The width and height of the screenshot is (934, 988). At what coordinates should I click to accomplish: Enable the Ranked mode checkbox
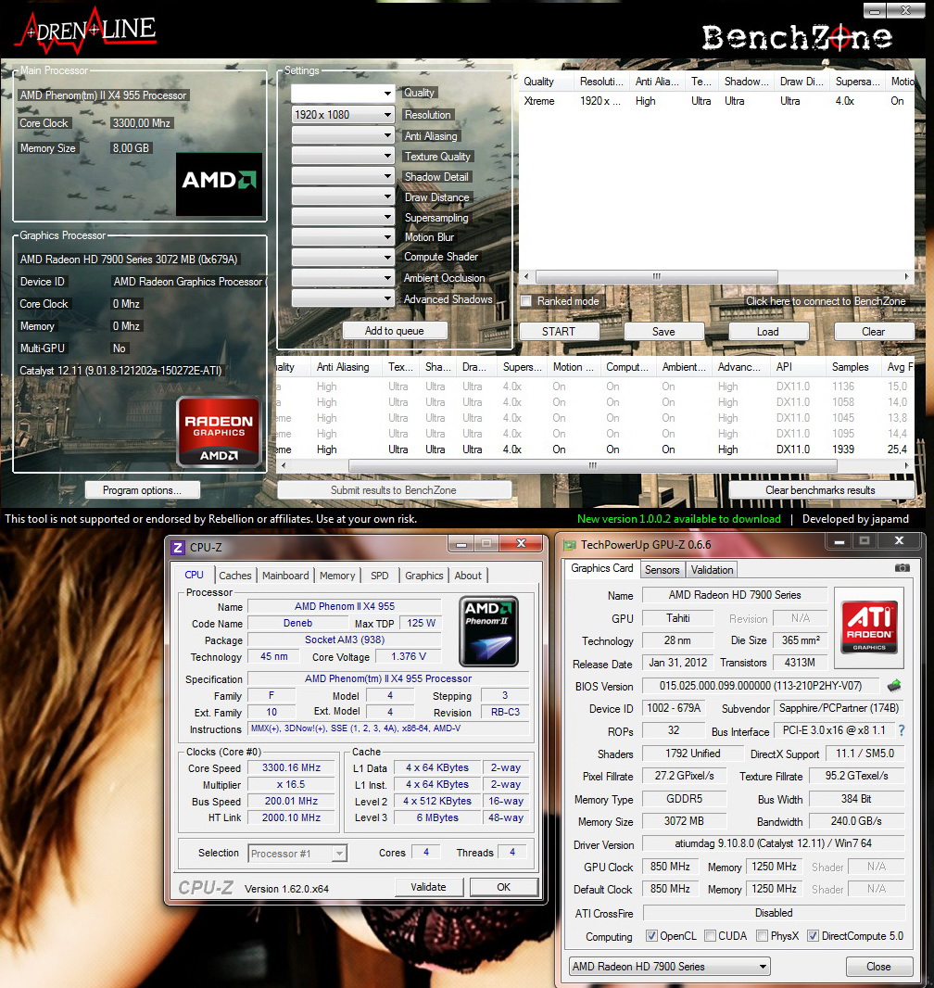pyautogui.click(x=526, y=301)
